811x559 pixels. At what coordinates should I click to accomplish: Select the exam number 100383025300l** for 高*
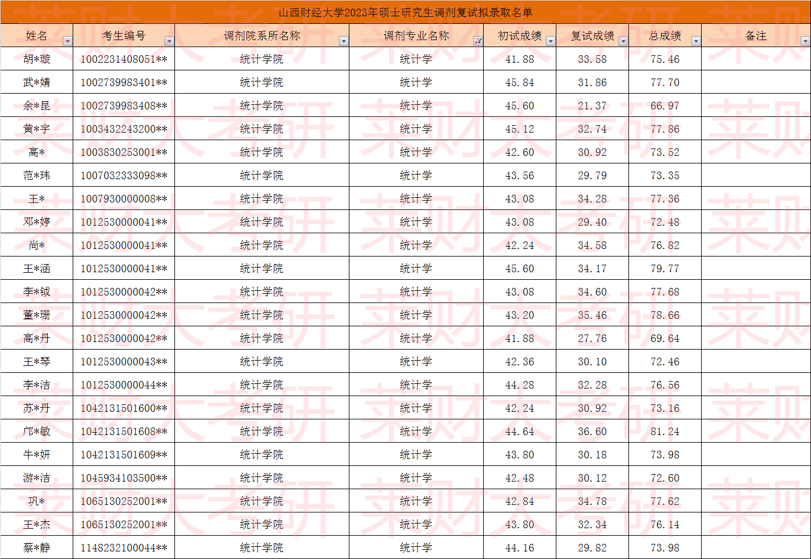[124, 152]
